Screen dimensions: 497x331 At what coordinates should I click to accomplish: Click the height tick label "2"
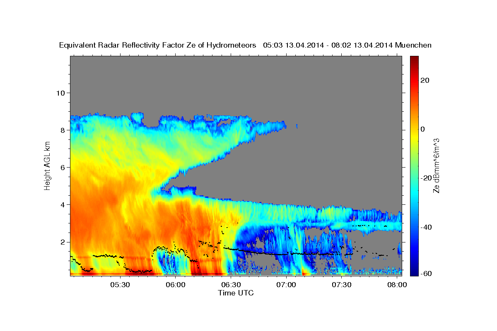coord(62,242)
